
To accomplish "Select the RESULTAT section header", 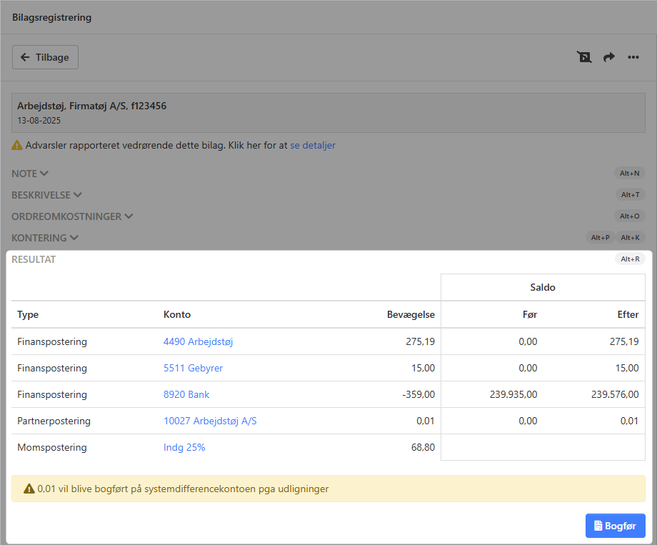I will (x=34, y=259).
